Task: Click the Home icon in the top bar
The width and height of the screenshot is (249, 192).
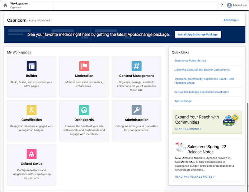Action: [4, 5]
